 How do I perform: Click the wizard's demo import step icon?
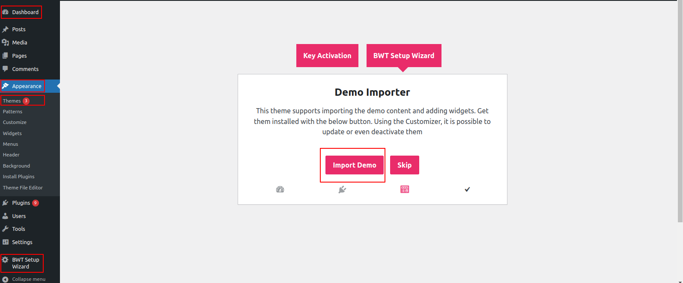point(405,189)
